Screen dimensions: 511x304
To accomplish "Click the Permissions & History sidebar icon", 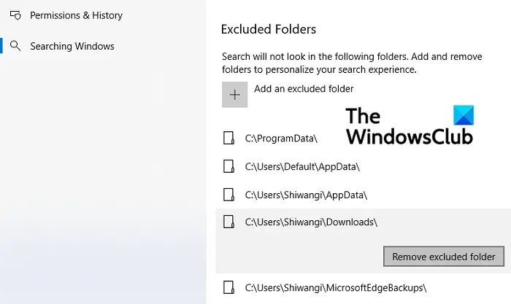I will tap(15, 15).
